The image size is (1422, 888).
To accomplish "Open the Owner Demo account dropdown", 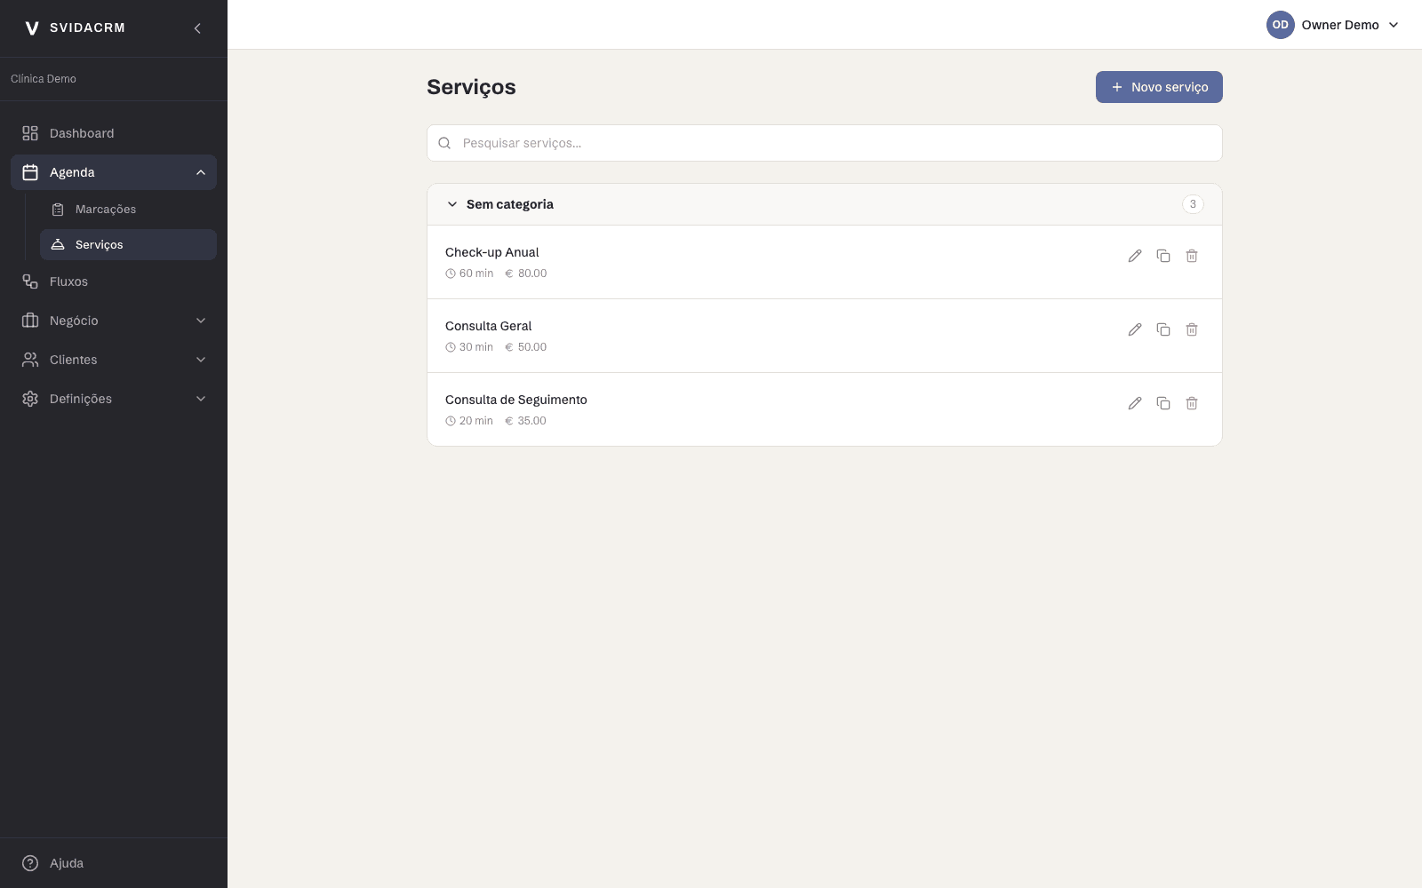I will point(1333,25).
